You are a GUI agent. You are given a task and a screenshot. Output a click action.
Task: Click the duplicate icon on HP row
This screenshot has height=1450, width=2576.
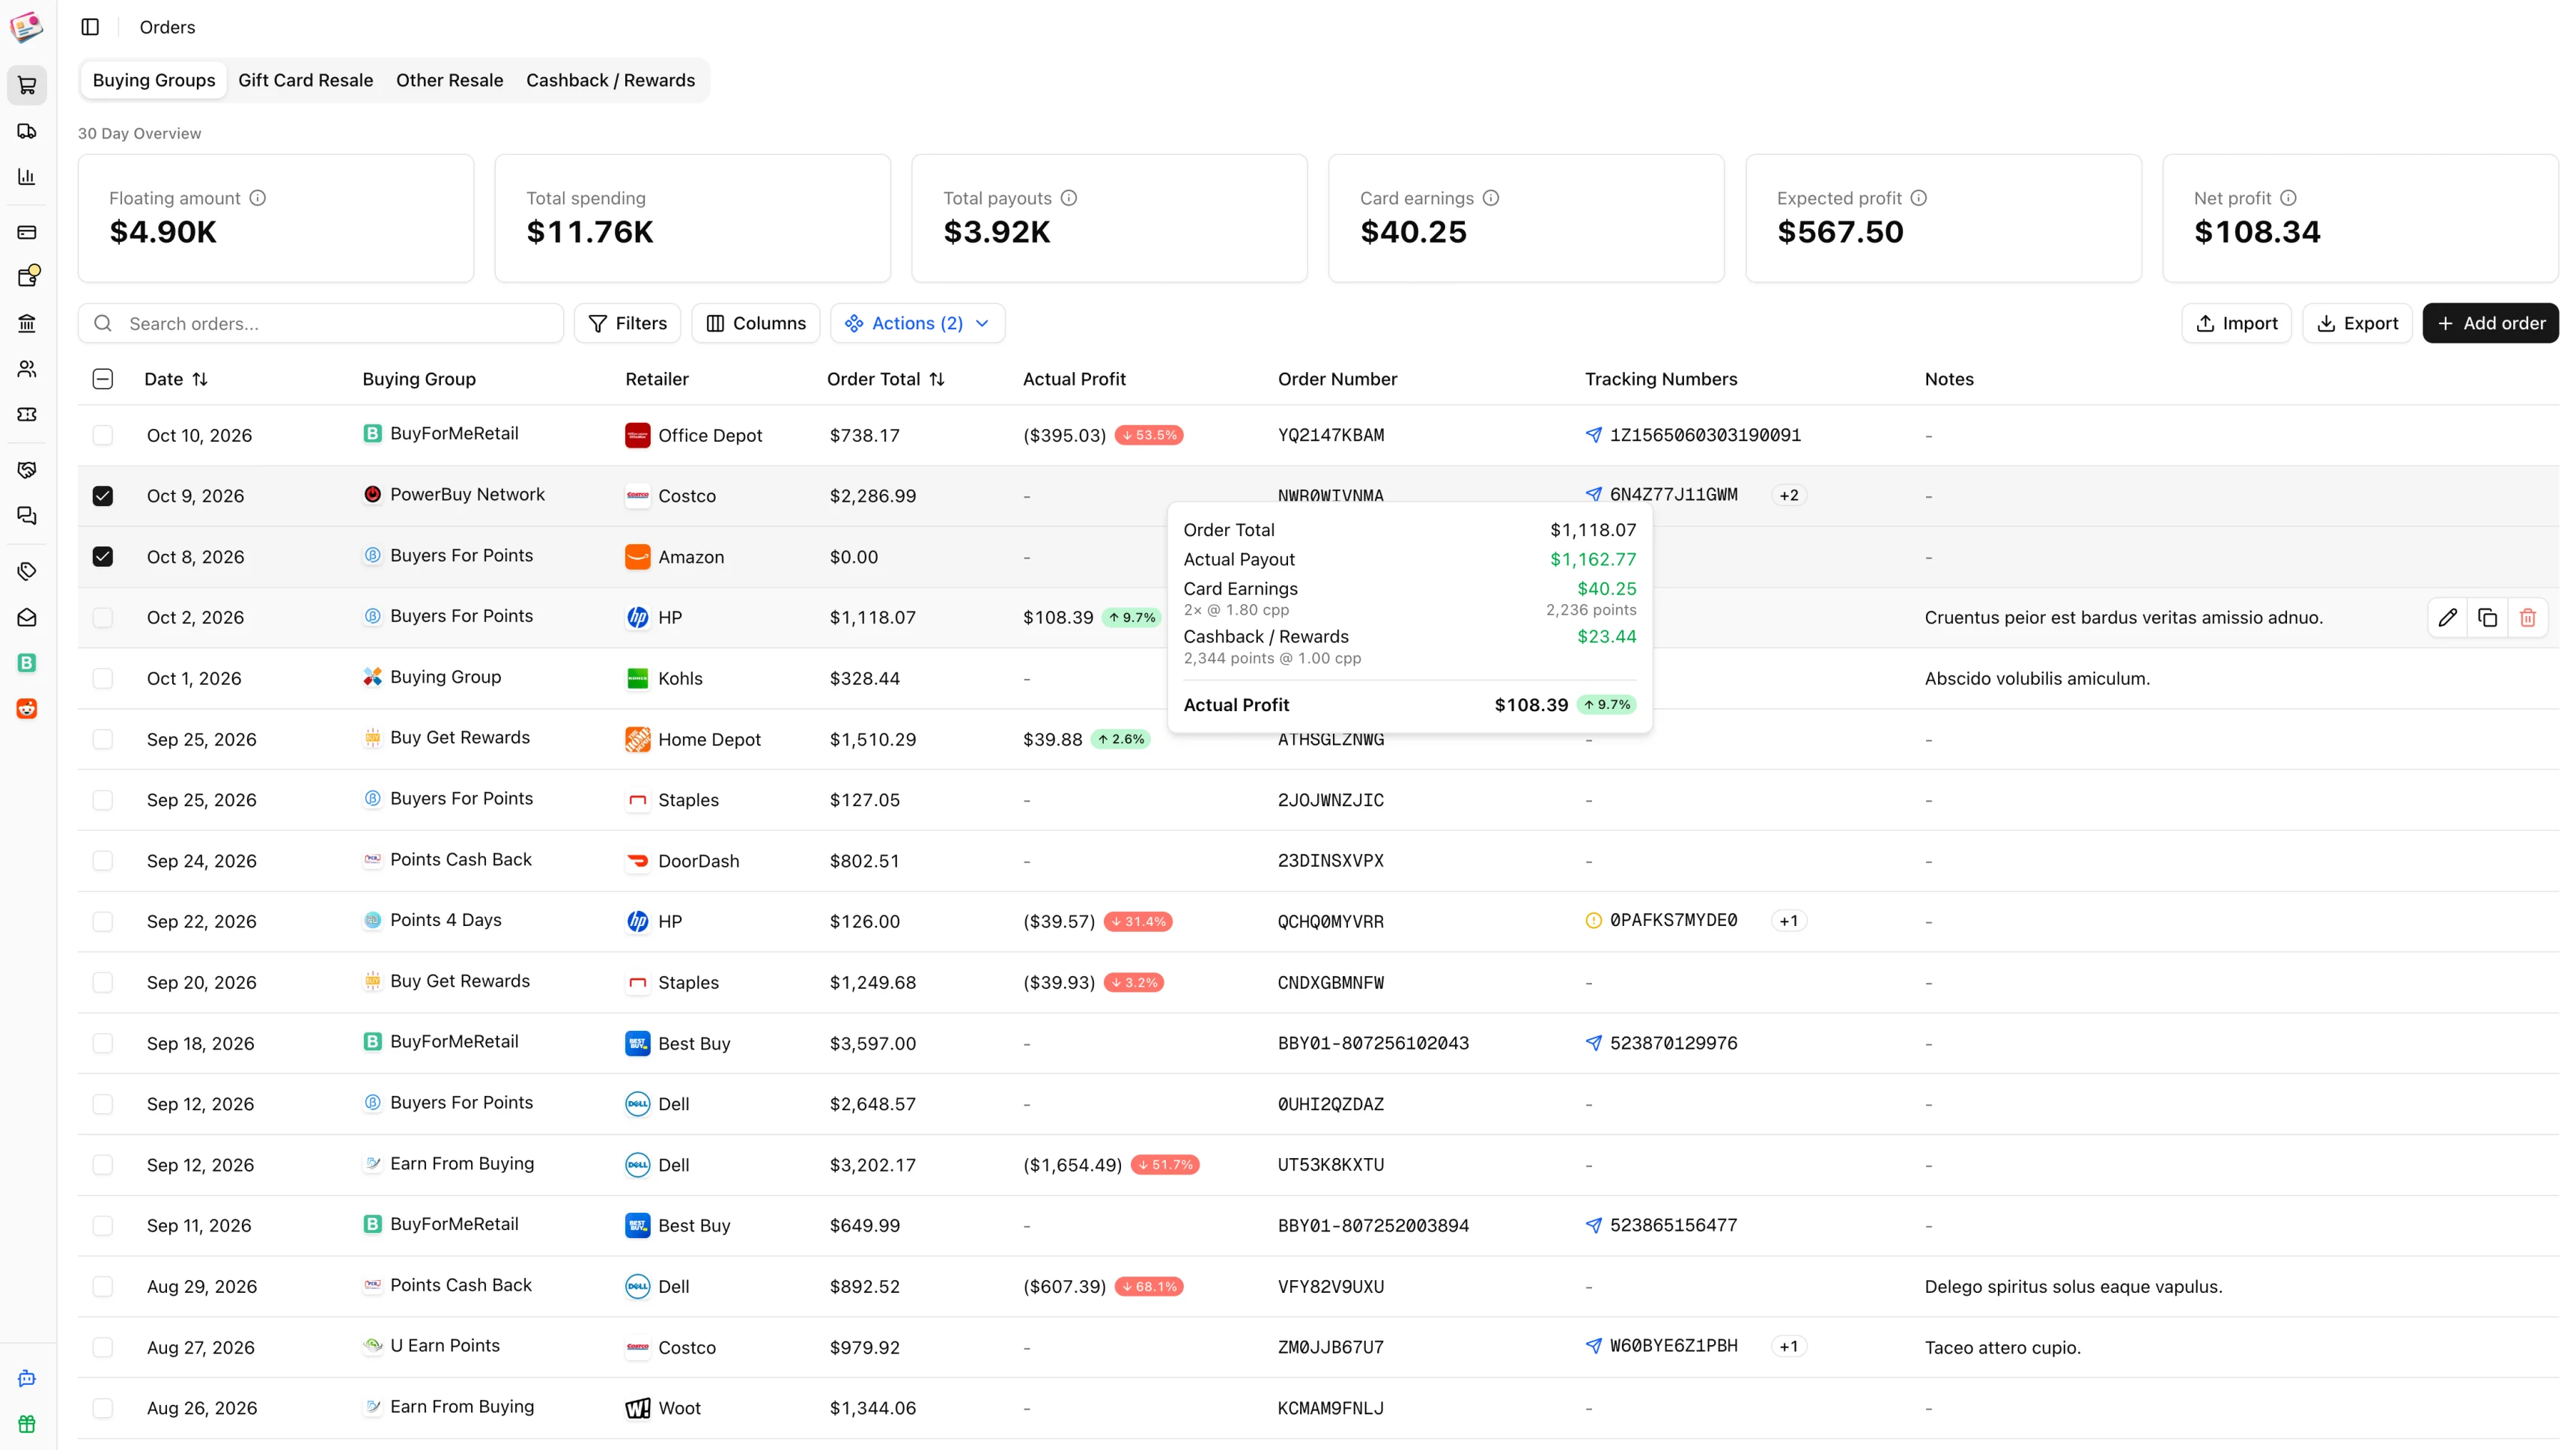click(2487, 618)
